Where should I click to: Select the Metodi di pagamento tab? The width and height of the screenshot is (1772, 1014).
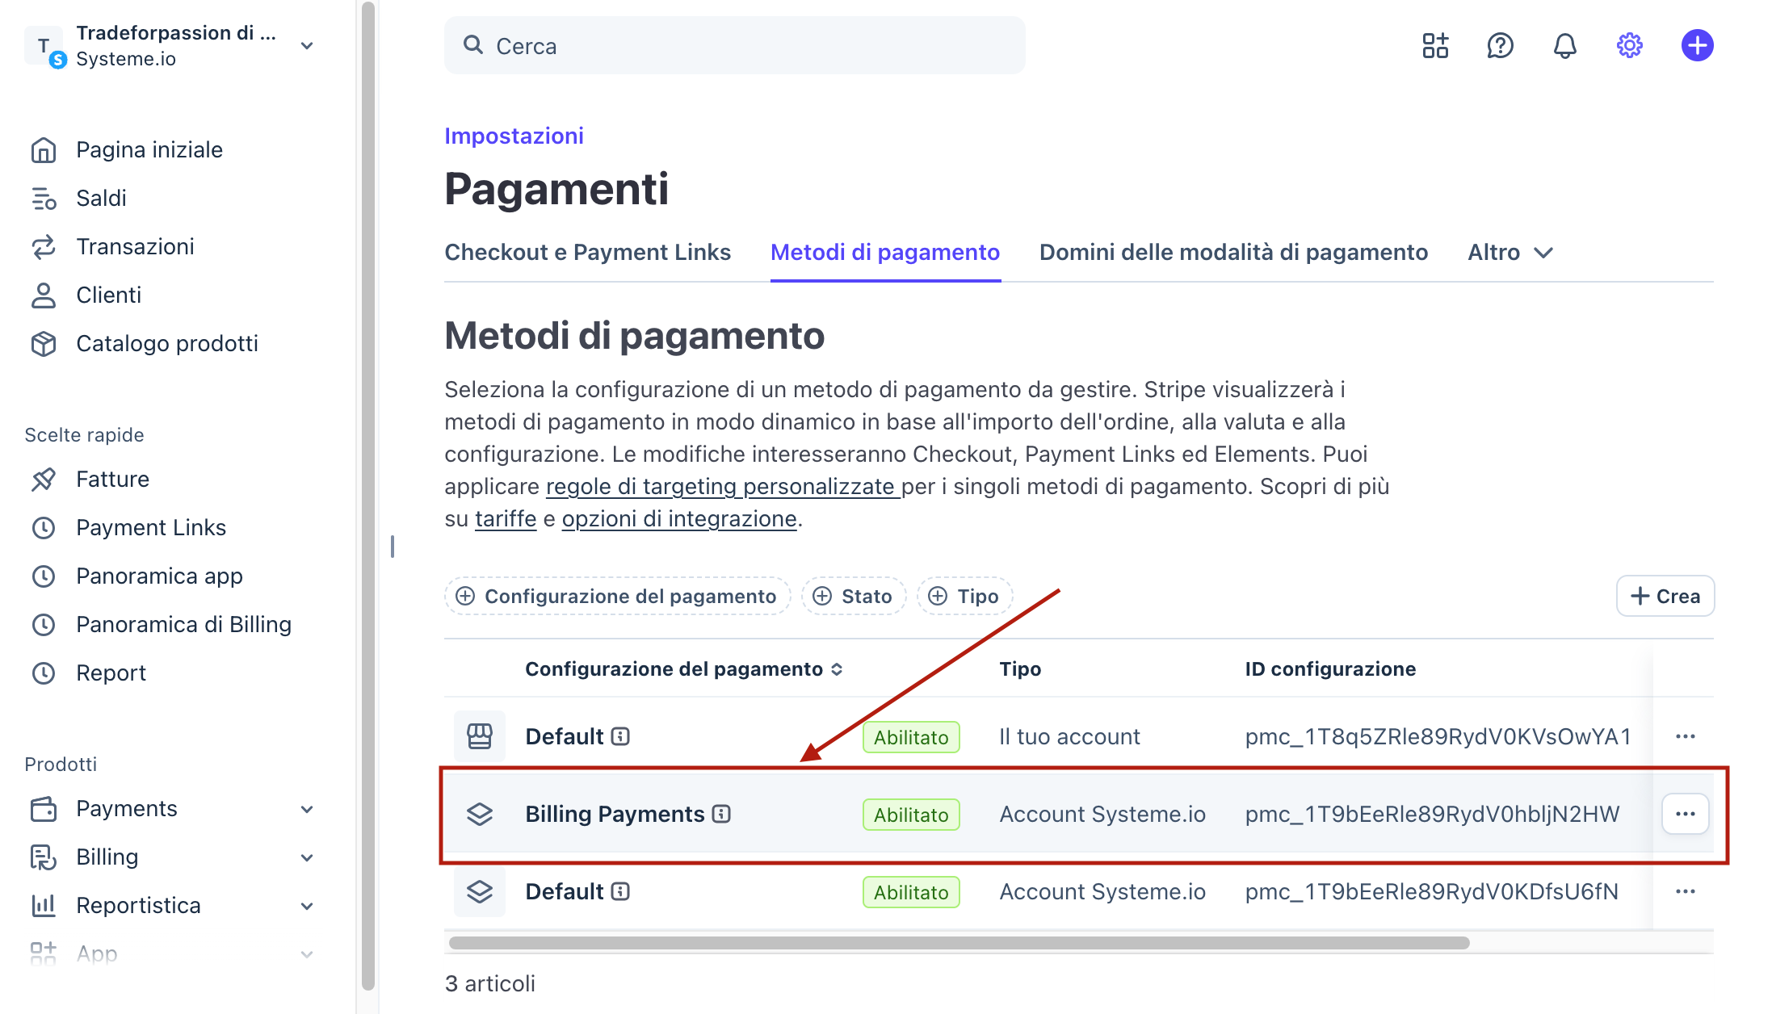click(885, 253)
